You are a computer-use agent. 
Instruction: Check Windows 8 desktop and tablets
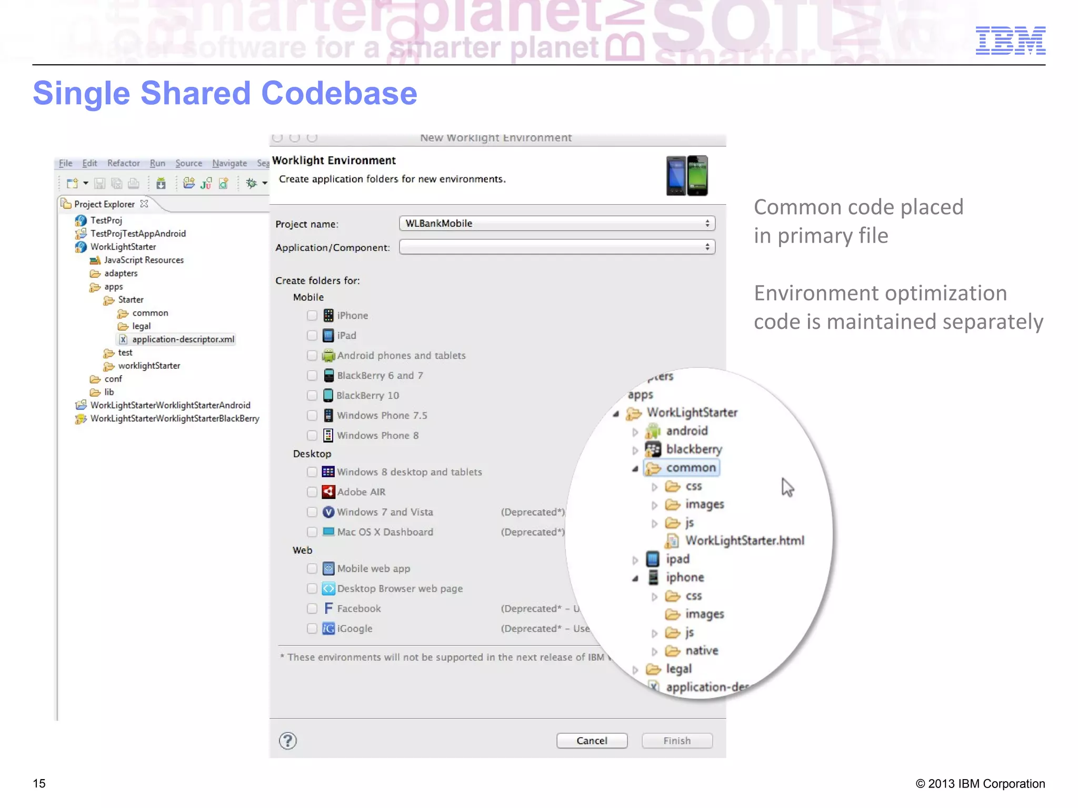312,472
